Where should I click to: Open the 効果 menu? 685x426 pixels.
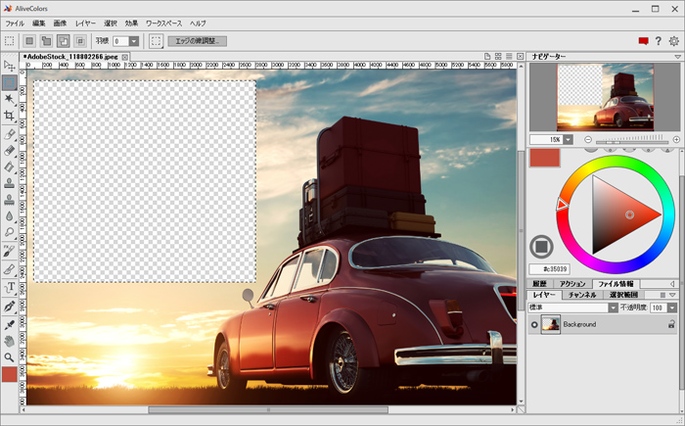tap(131, 24)
